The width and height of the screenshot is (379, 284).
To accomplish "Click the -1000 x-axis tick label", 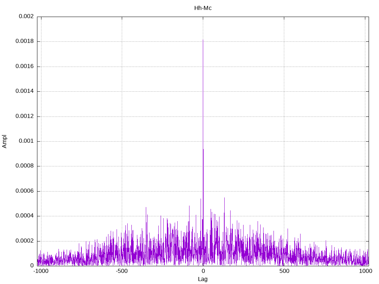I will [41, 271].
